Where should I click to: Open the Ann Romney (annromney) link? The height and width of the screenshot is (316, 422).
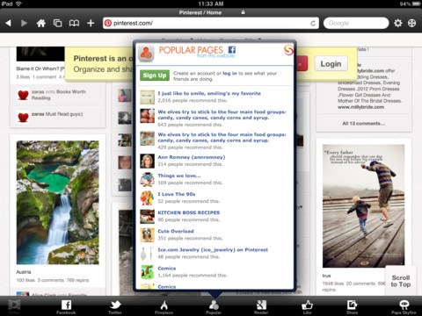(x=192, y=157)
